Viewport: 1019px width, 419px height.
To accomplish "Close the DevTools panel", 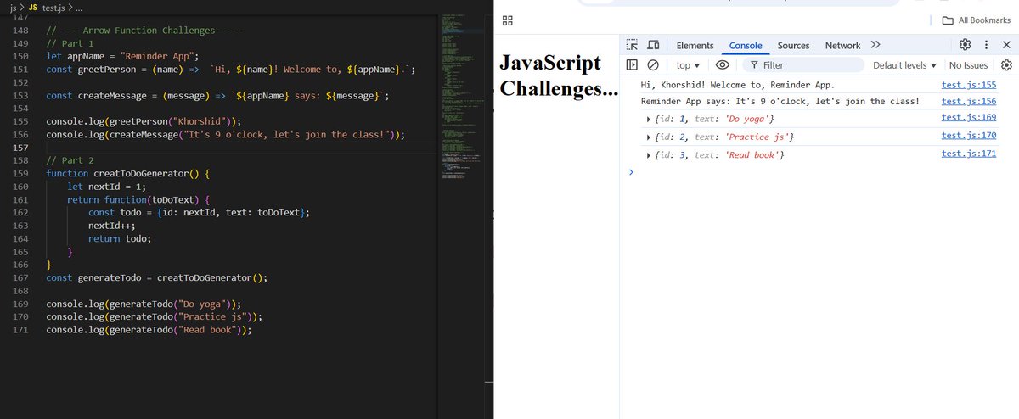I will point(1006,45).
